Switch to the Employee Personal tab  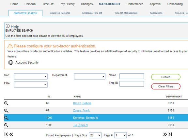pyautogui.click(x=60, y=13)
